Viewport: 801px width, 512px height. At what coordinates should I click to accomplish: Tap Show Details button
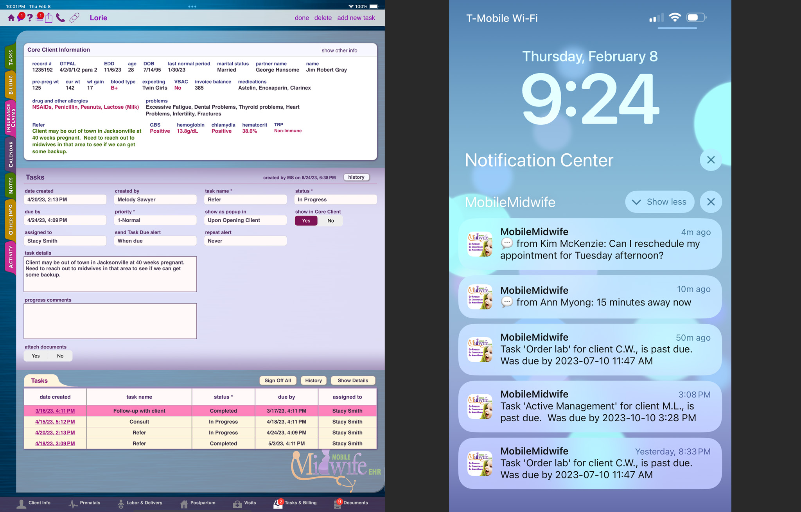[353, 381]
